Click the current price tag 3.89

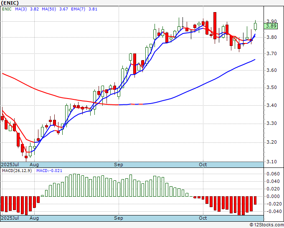[x=271, y=26]
